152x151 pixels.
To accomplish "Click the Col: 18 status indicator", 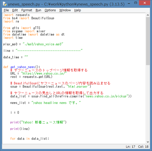I will (x=143, y=147).
